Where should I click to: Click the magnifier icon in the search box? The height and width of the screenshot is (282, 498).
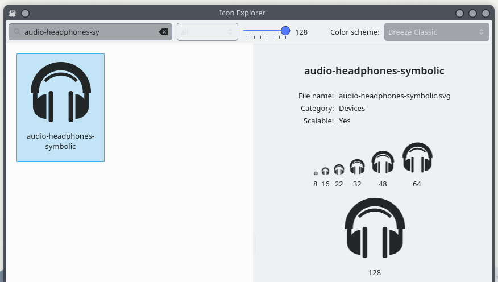coord(18,32)
